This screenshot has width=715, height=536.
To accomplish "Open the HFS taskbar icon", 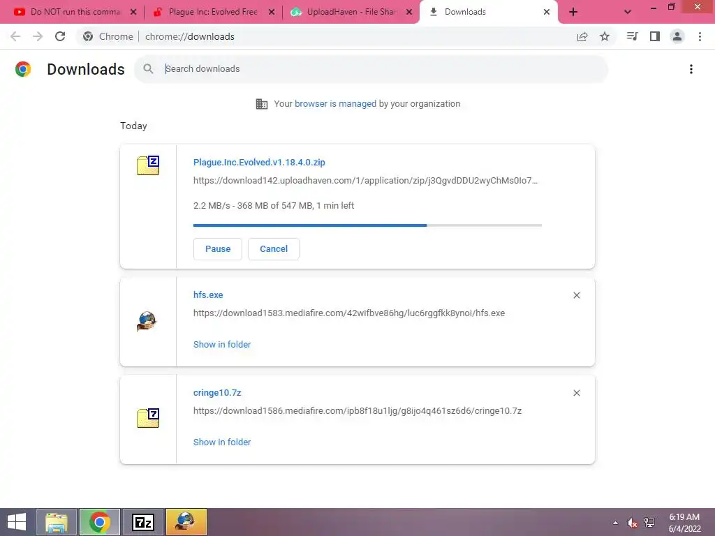I will point(186,522).
